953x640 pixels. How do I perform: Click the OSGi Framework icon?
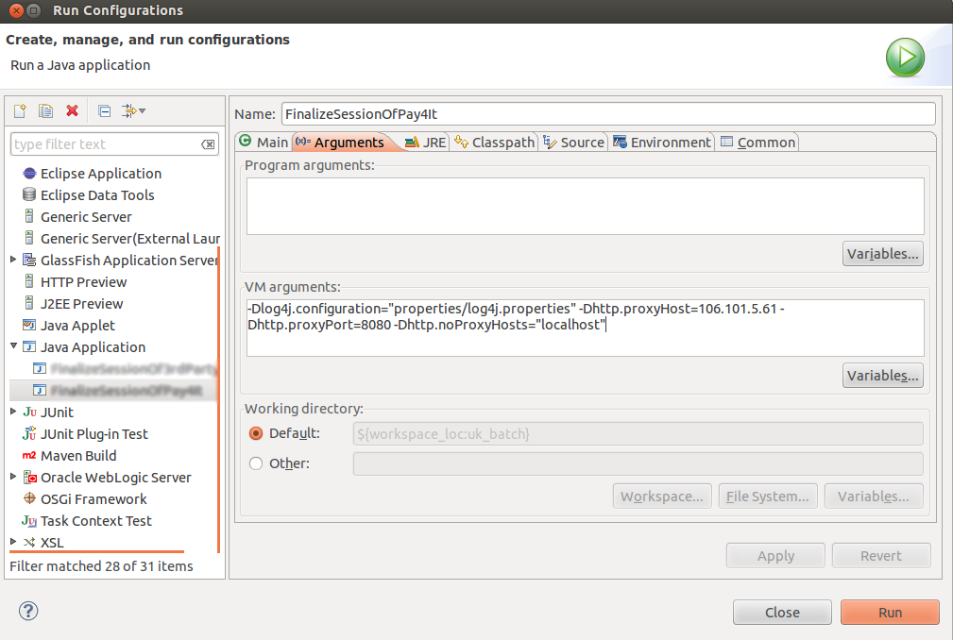(x=29, y=498)
